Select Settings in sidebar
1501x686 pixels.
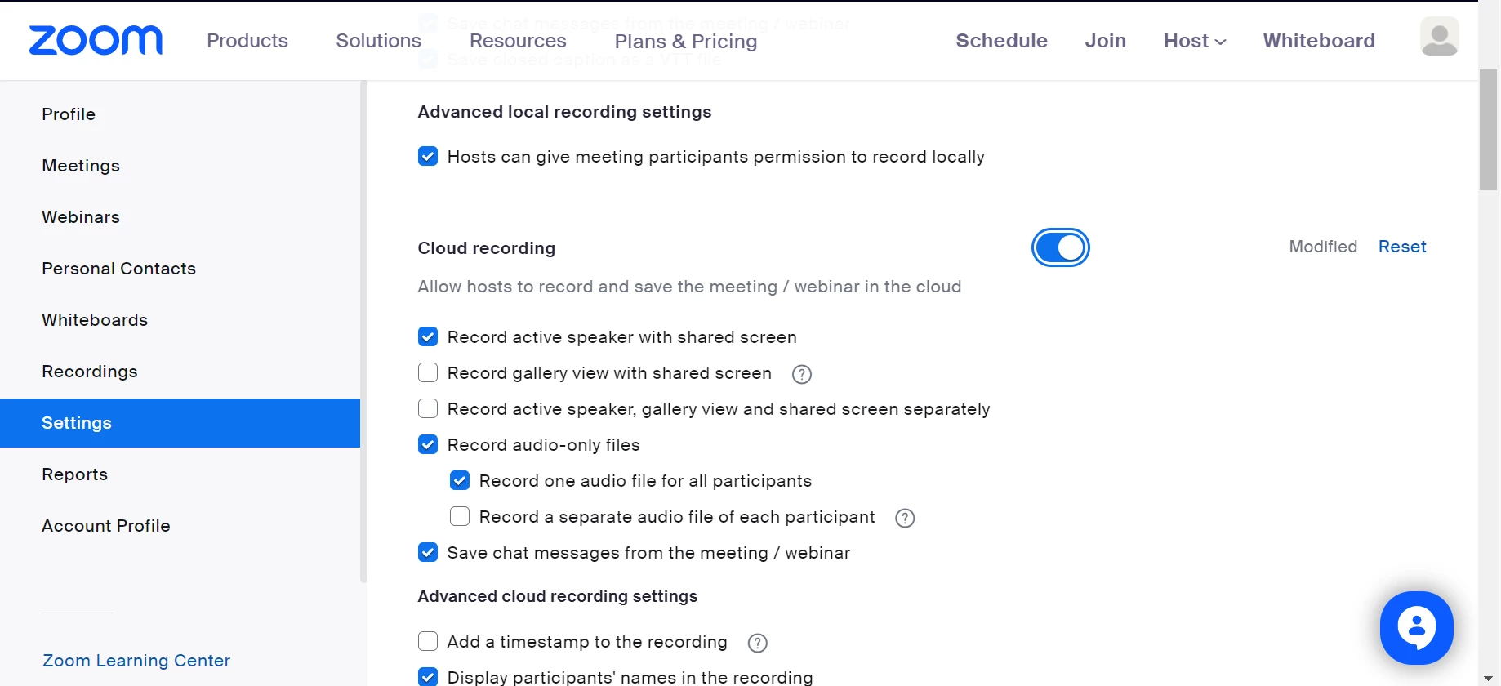[x=180, y=423]
